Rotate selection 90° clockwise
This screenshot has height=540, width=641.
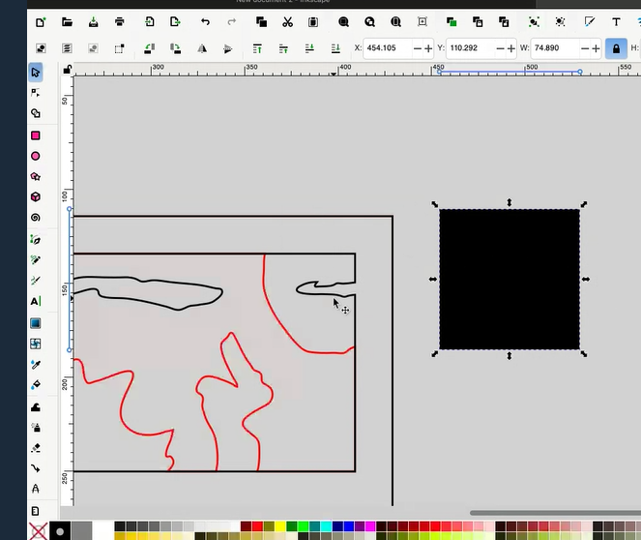tap(175, 48)
